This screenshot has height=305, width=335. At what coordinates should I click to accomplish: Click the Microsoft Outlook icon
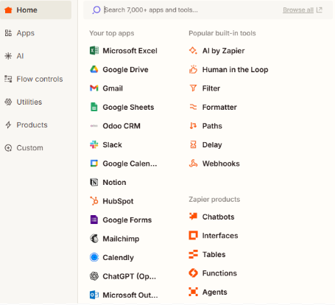[x=94, y=295]
